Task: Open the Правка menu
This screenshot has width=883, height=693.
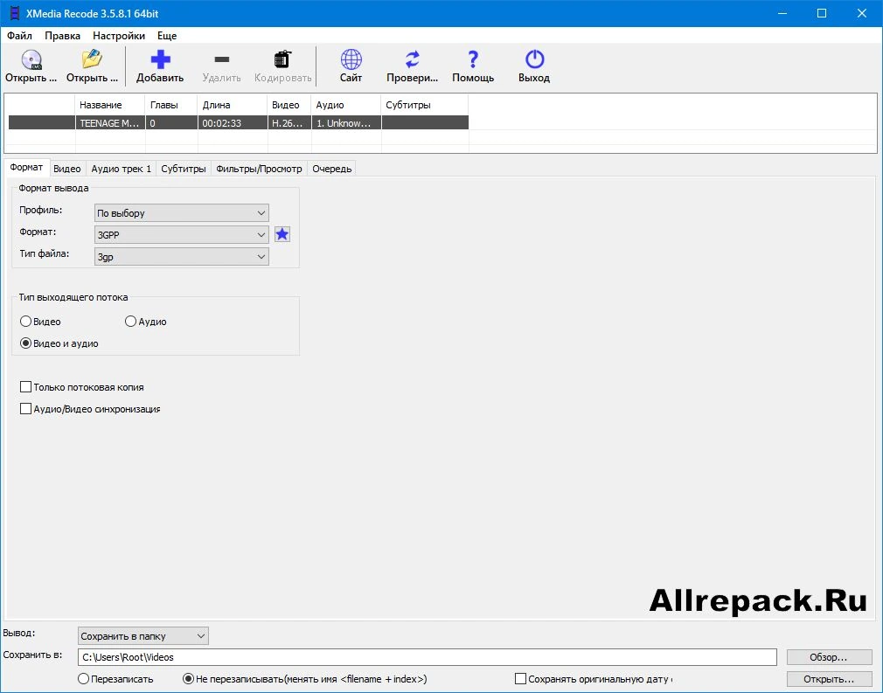Action: click(x=62, y=36)
